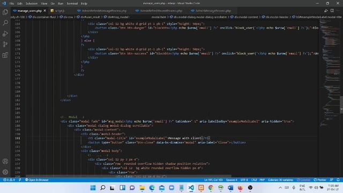This screenshot has width=343, height=193.
Task: Open Microsoft Word from the taskbar
Action: tap(230, 188)
